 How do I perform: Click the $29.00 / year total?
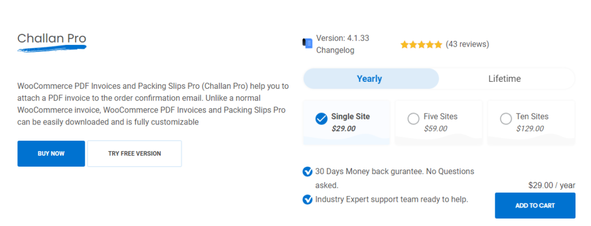(x=552, y=185)
